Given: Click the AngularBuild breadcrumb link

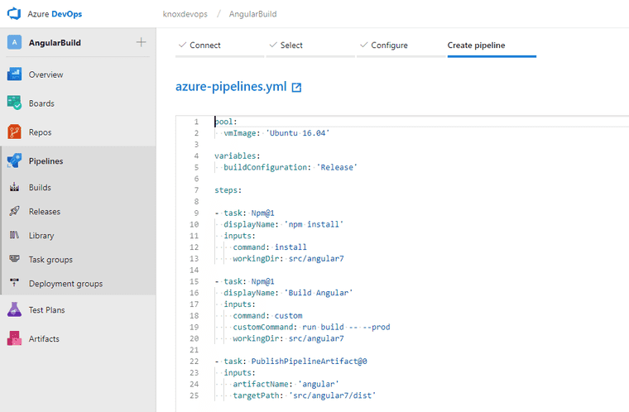Looking at the screenshot, I should [x=252, y=14].
